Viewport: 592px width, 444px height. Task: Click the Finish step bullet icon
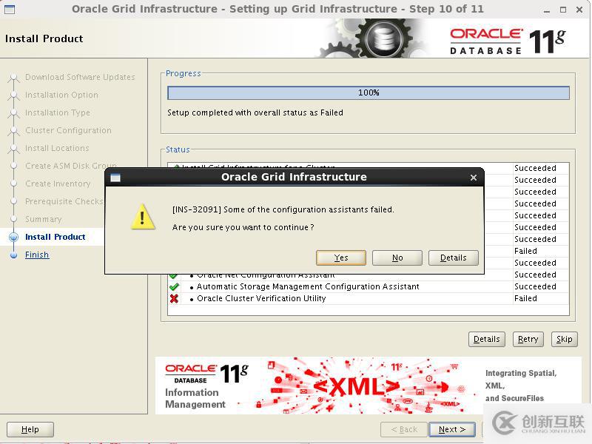(x=14, y=255)
